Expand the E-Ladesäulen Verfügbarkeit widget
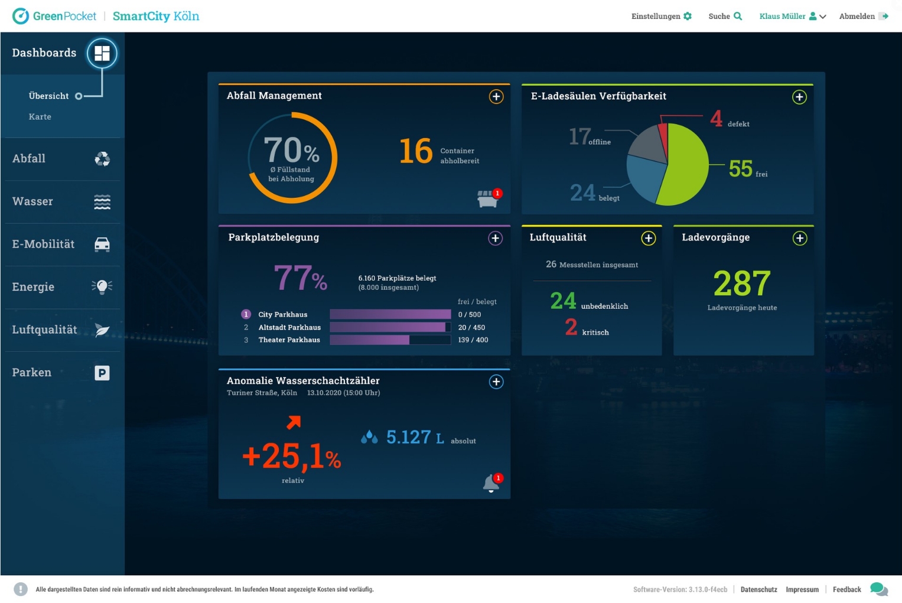Image resolution: width=902 pixels, height=603 pixels. (x=799, y=97)
